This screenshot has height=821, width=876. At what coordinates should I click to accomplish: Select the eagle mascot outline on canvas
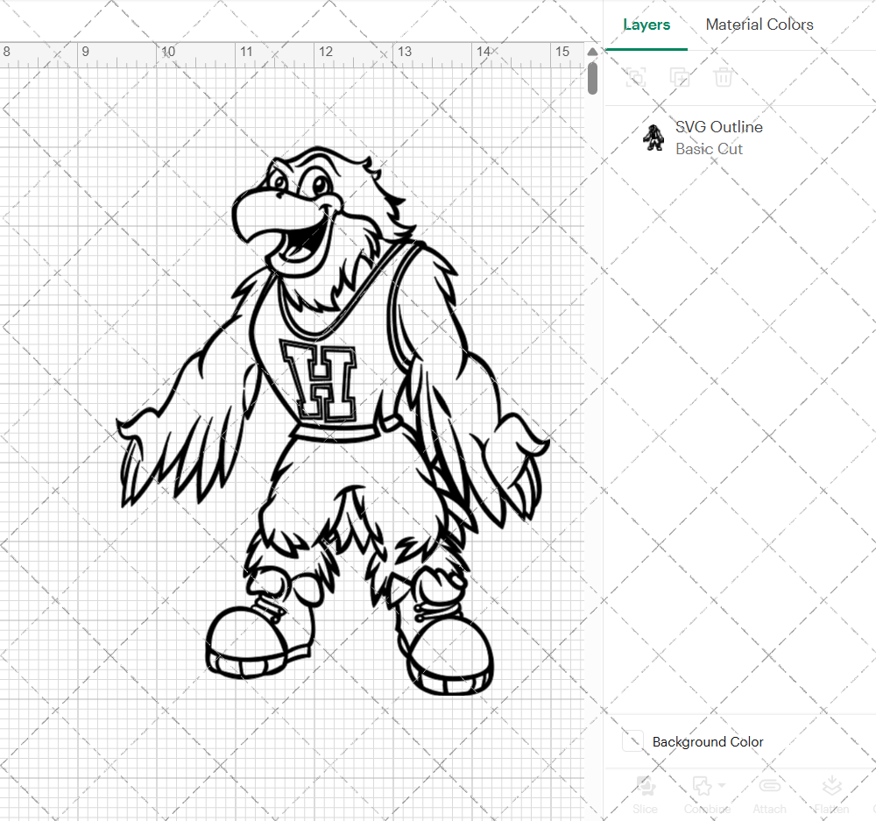333,421
